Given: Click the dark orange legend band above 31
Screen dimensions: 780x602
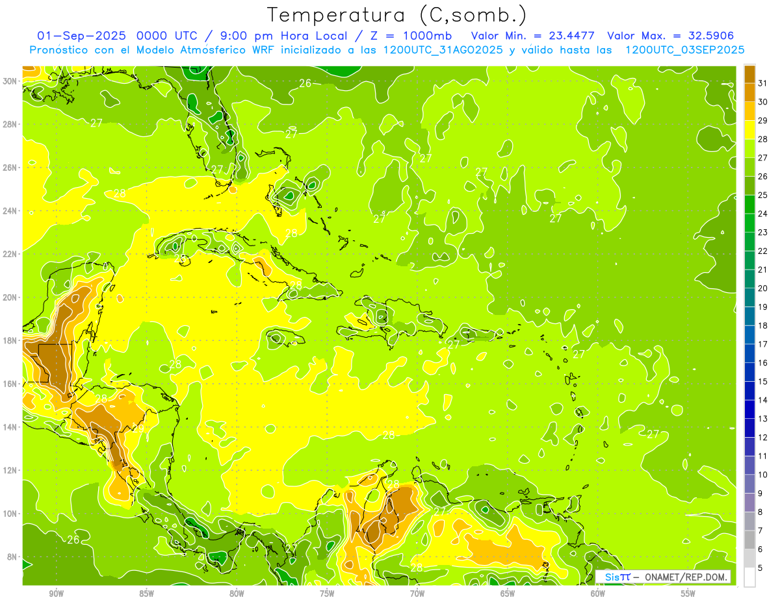Looking at the screenshot, I should pos(749,74).
